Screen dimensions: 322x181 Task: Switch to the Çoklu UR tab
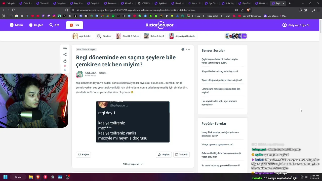pyautogui.click(x=194, y=3)
